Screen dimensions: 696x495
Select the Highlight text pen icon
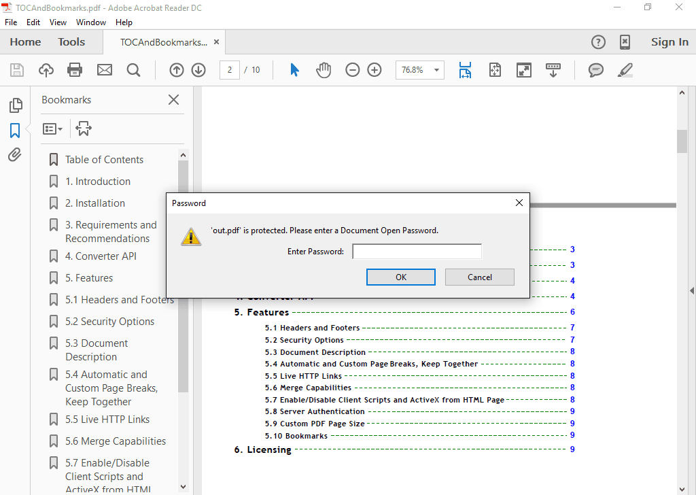pos(625,70)
